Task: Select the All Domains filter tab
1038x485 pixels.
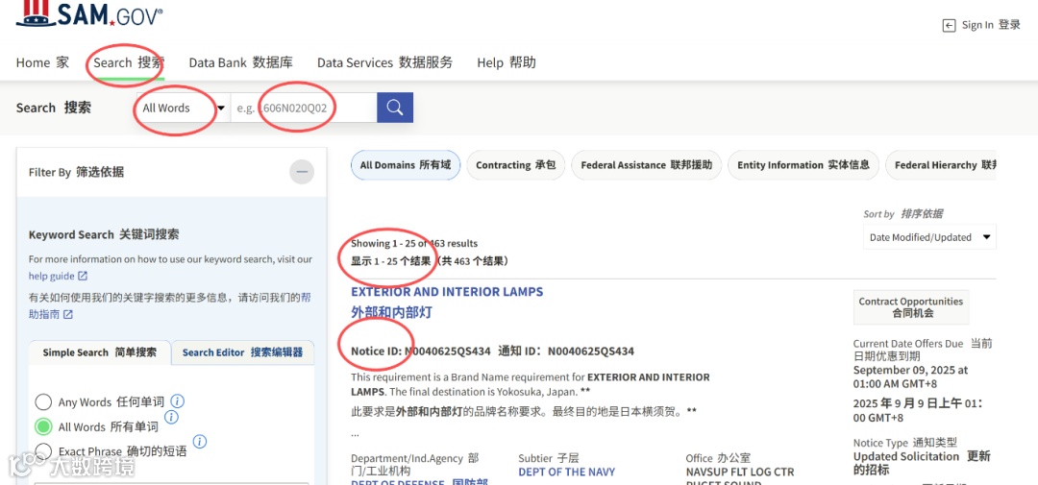Action: [406, 165]
